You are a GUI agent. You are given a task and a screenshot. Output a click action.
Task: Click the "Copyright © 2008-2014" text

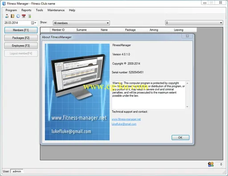pos(126,64)
